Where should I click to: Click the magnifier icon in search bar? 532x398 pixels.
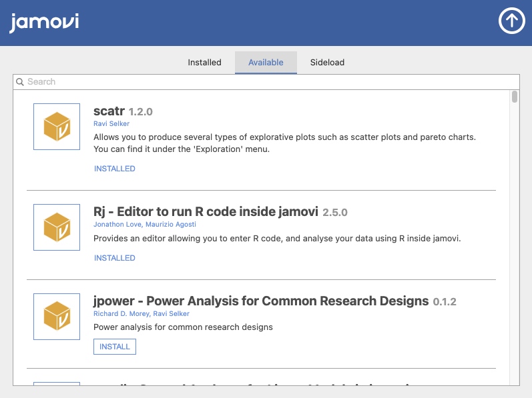tap(20, 82)
